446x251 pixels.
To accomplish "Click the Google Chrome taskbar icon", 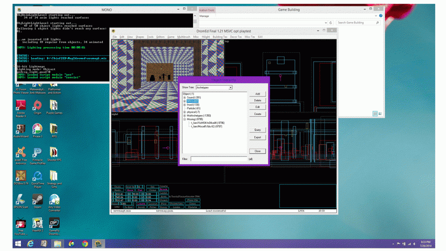I will point(84,243).
